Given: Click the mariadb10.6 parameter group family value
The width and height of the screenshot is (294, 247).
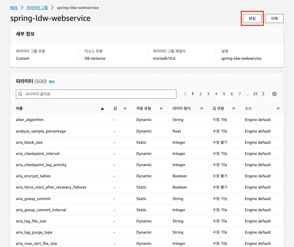Looking at the screenshot, I should 164,58.
